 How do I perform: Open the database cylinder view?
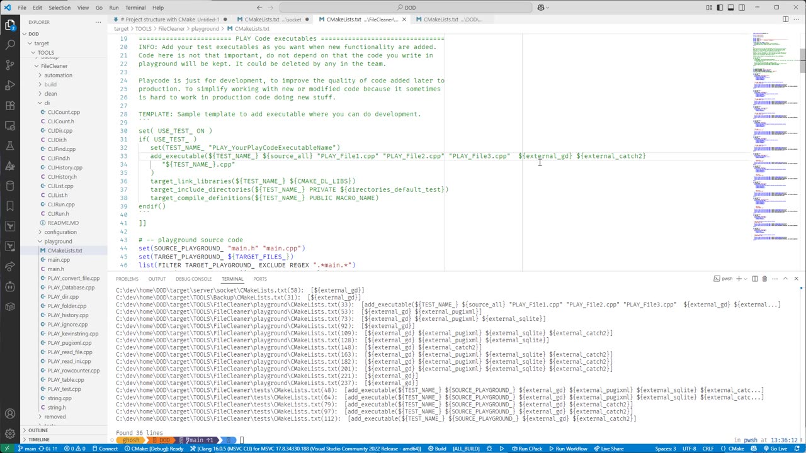coord(10,186)
